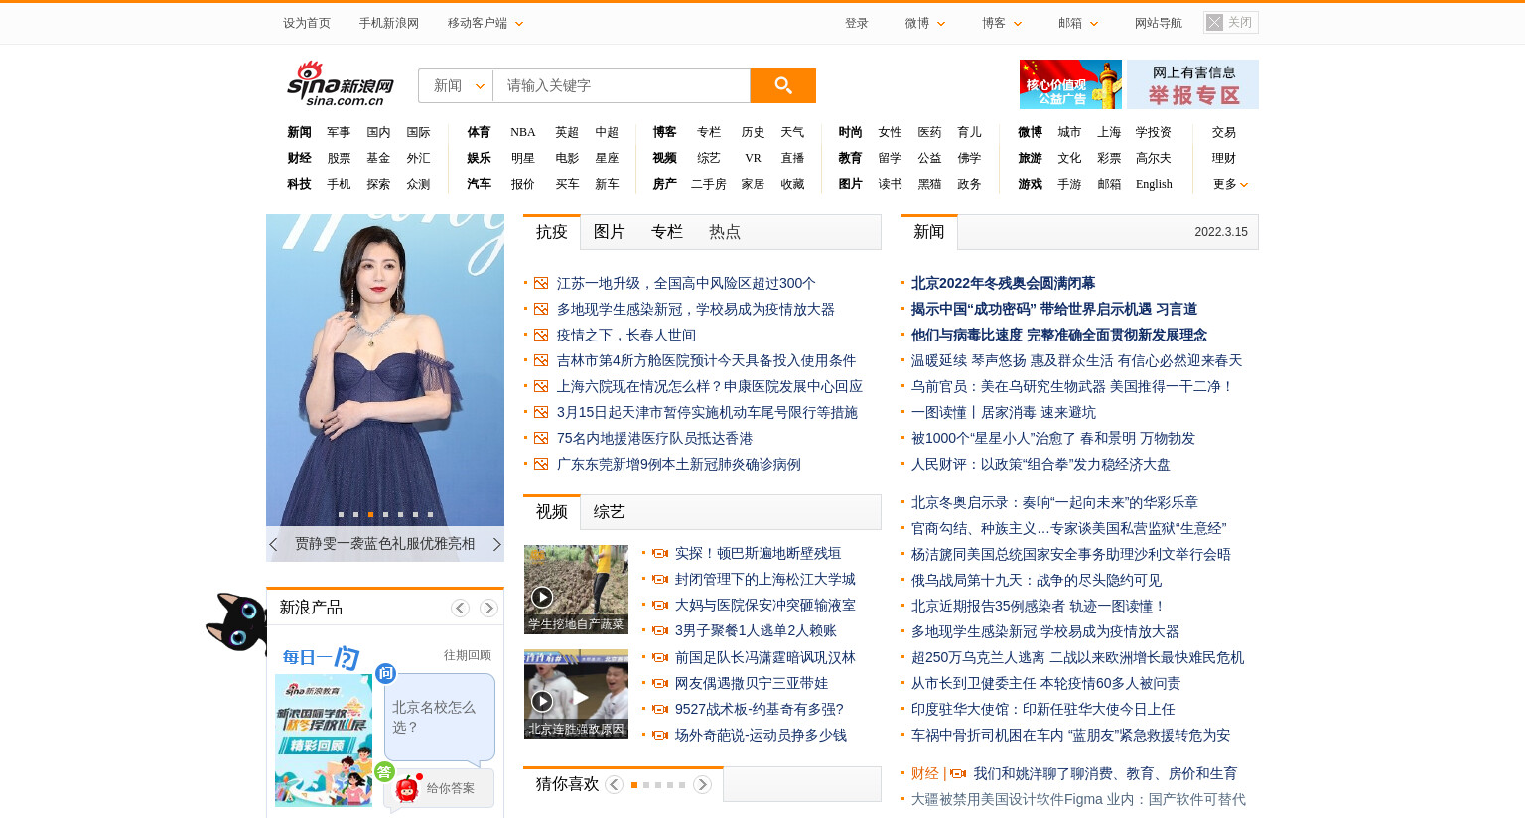Open 往期回顾 link

tap(468, 655)
